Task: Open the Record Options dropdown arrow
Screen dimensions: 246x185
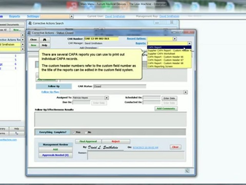Action: (175, 39)
